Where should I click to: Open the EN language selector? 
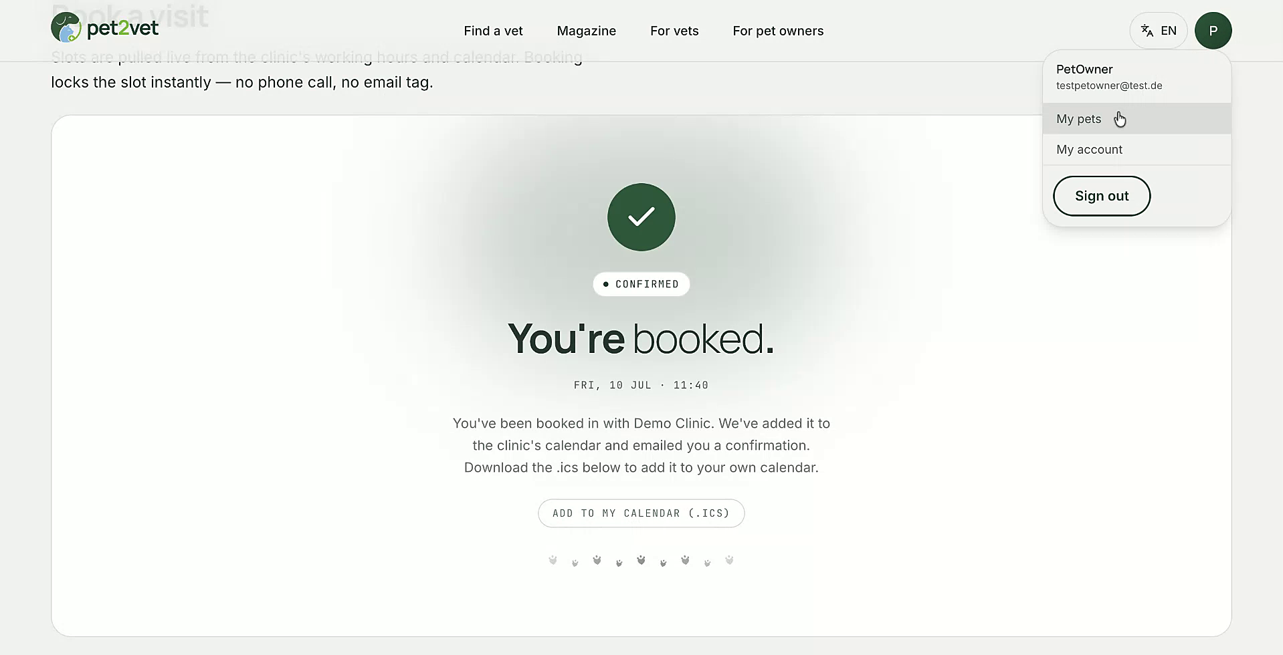click(x=1158, y=31)
